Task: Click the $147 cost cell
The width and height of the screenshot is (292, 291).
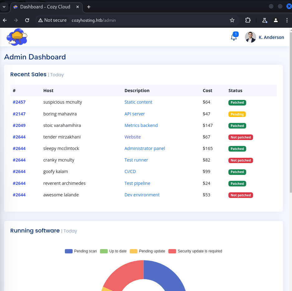Action: coord(208,125)
